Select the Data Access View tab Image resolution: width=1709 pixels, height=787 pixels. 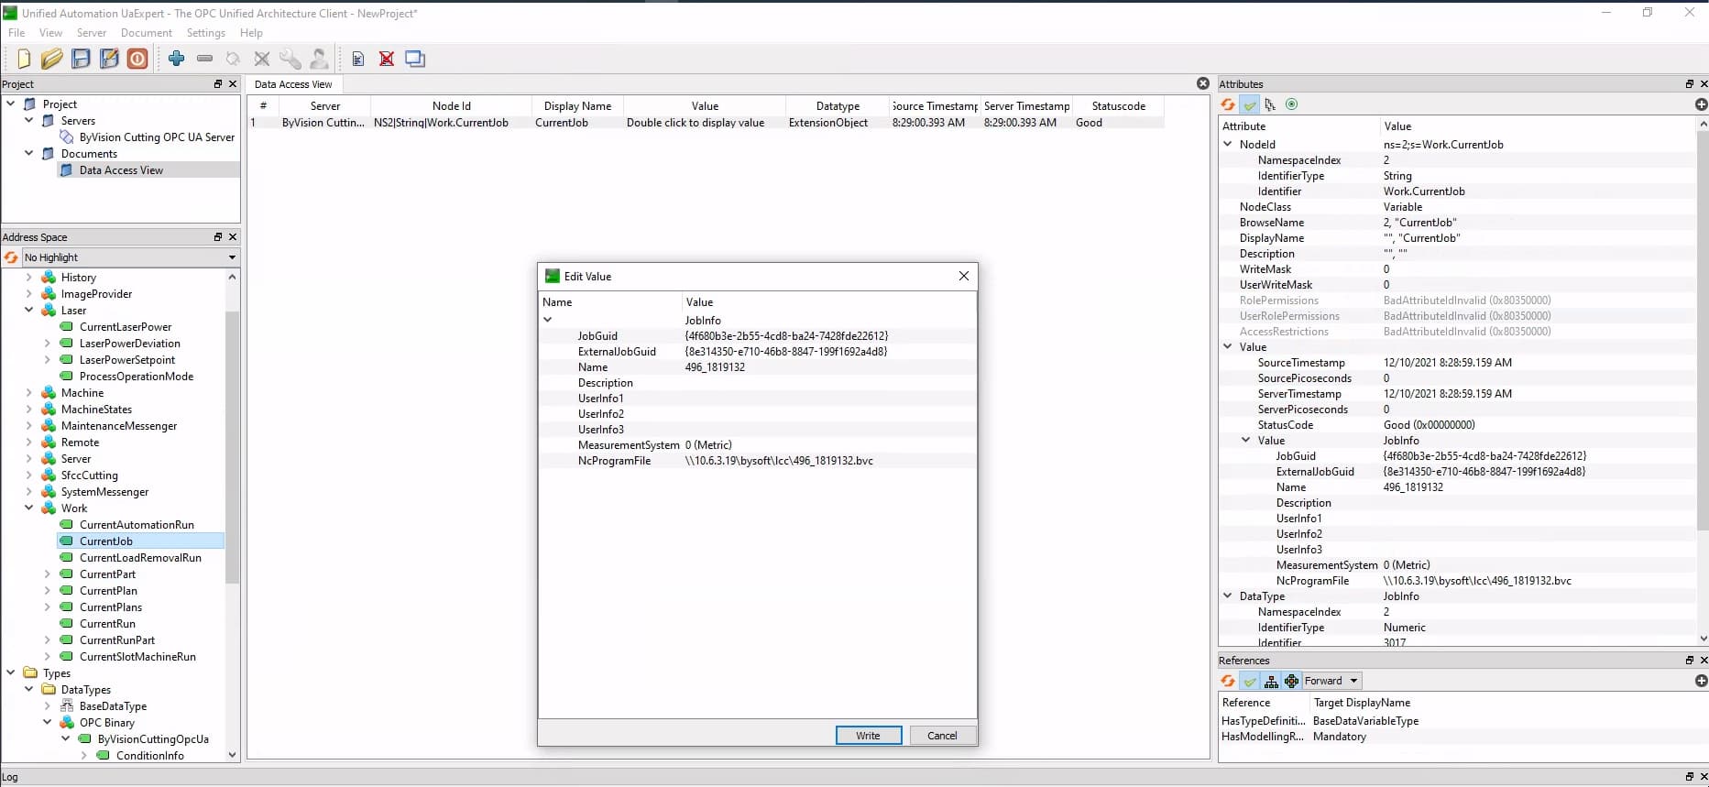293,84
